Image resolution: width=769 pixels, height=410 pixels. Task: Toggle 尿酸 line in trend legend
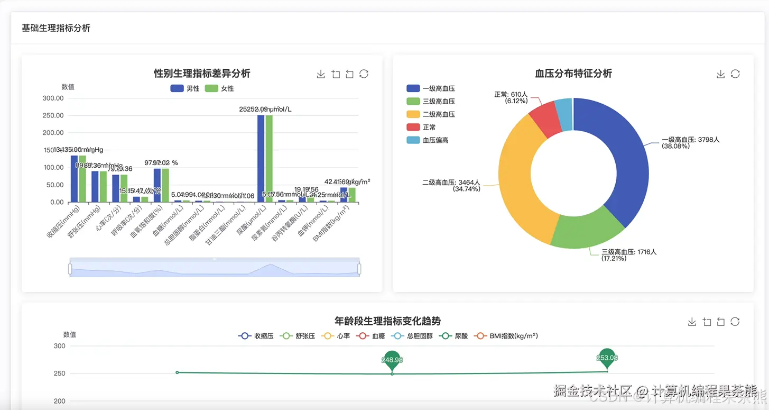coord(455,336)
